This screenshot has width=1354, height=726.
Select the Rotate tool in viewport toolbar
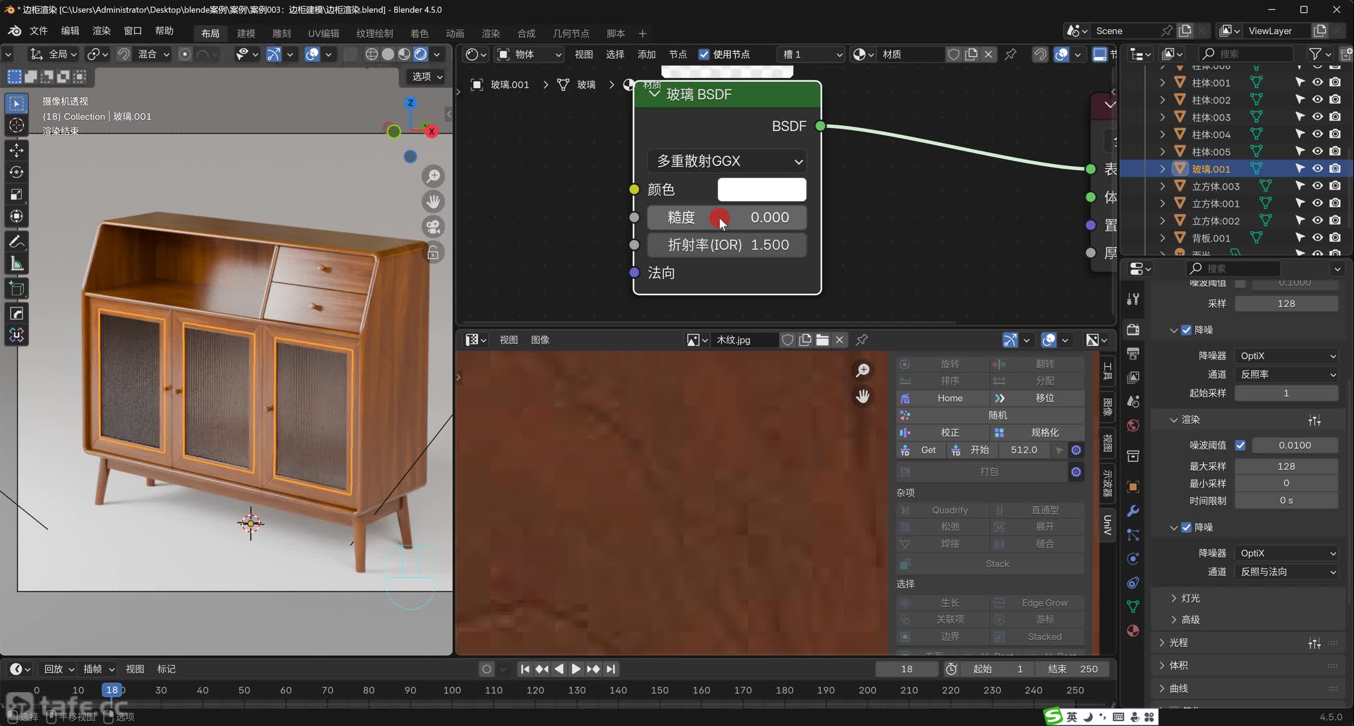click(16, 172)
